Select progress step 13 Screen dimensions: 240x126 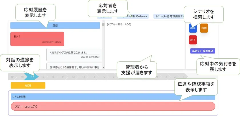pyautogui.click(x=73, y=77)
